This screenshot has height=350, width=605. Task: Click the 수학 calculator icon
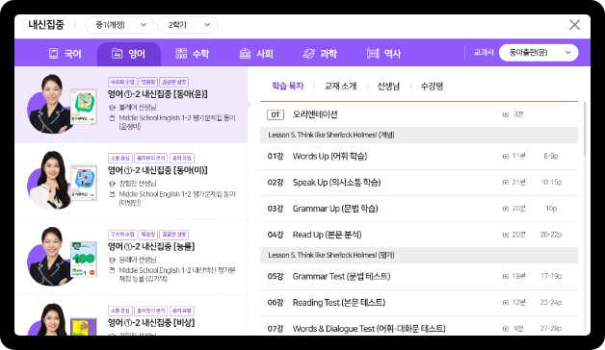coord(181,54)
